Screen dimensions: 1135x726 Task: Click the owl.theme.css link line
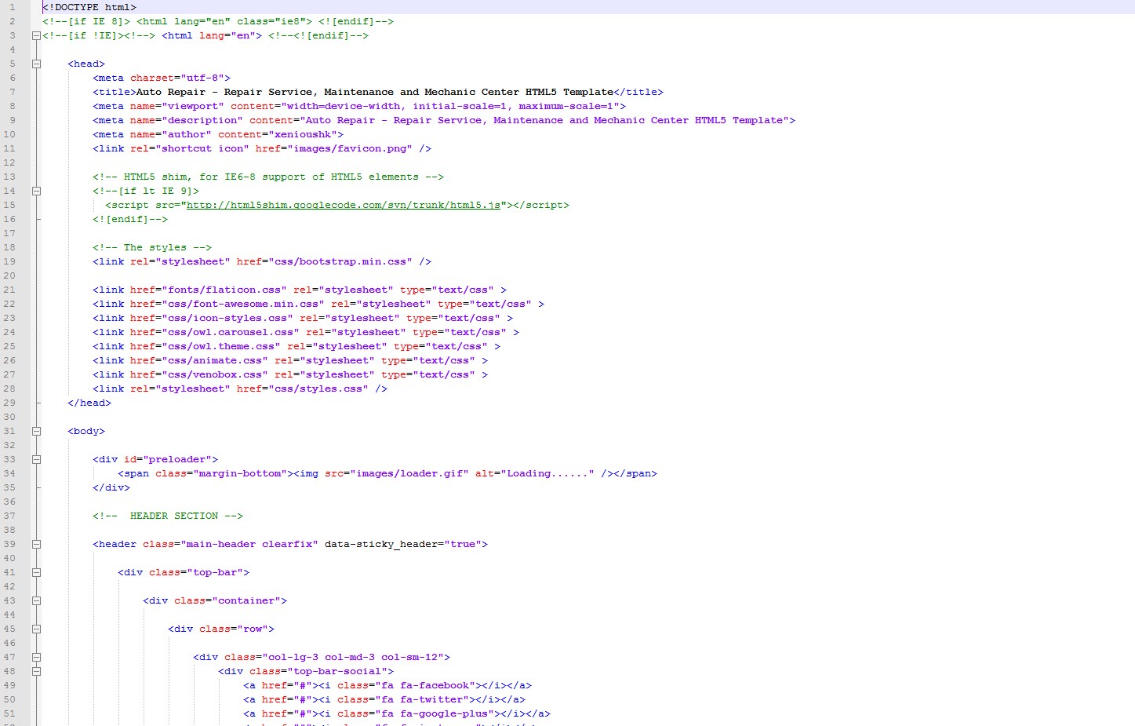coord(296,346)
